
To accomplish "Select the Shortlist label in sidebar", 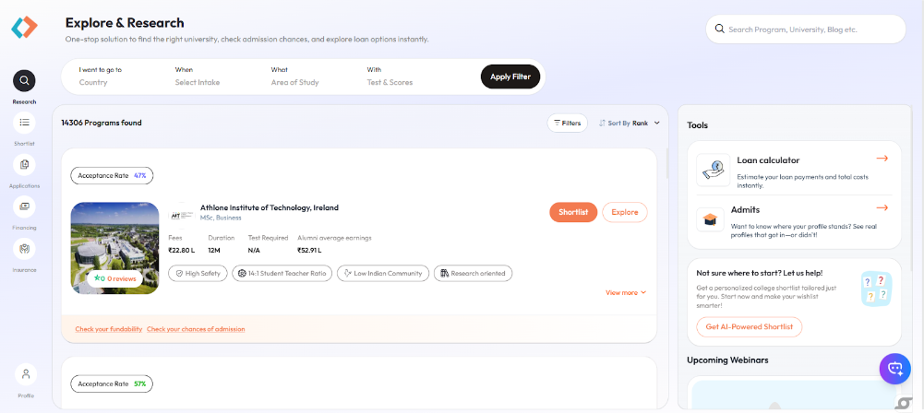I will click(24, 144).
